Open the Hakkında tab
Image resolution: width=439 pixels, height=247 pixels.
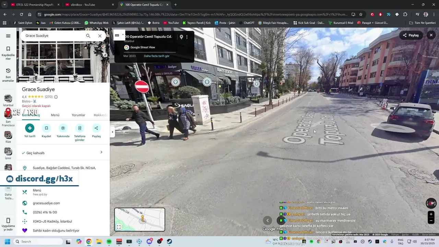pyautogui.click(x=101, y=115)
